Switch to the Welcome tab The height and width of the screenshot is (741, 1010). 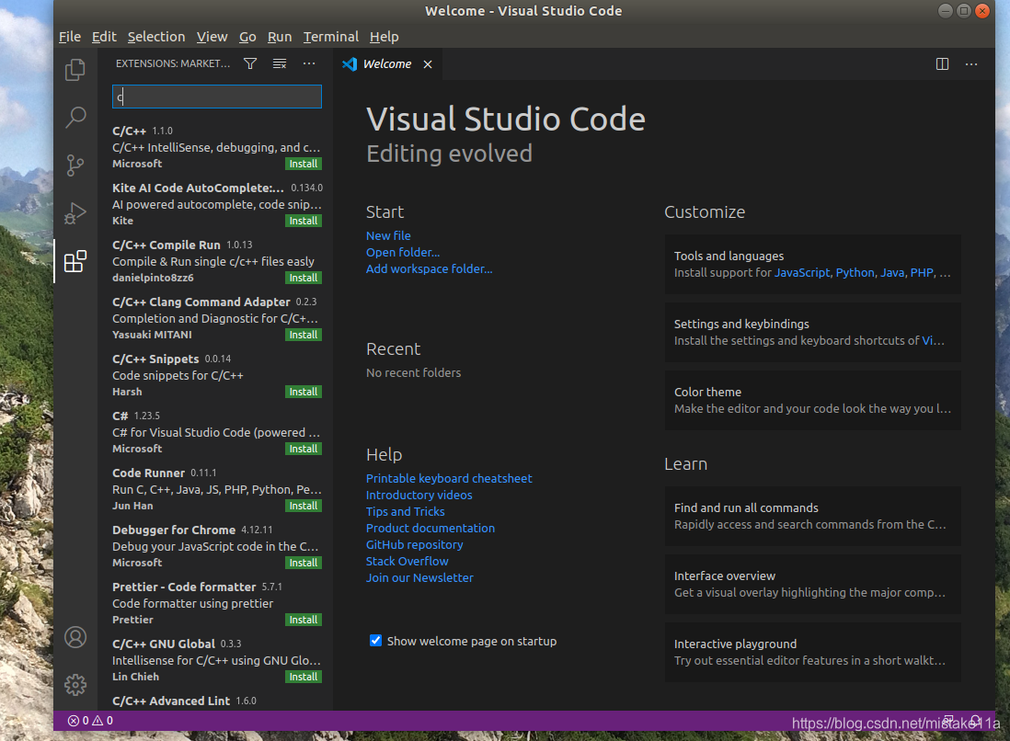(x=386, y=63)
